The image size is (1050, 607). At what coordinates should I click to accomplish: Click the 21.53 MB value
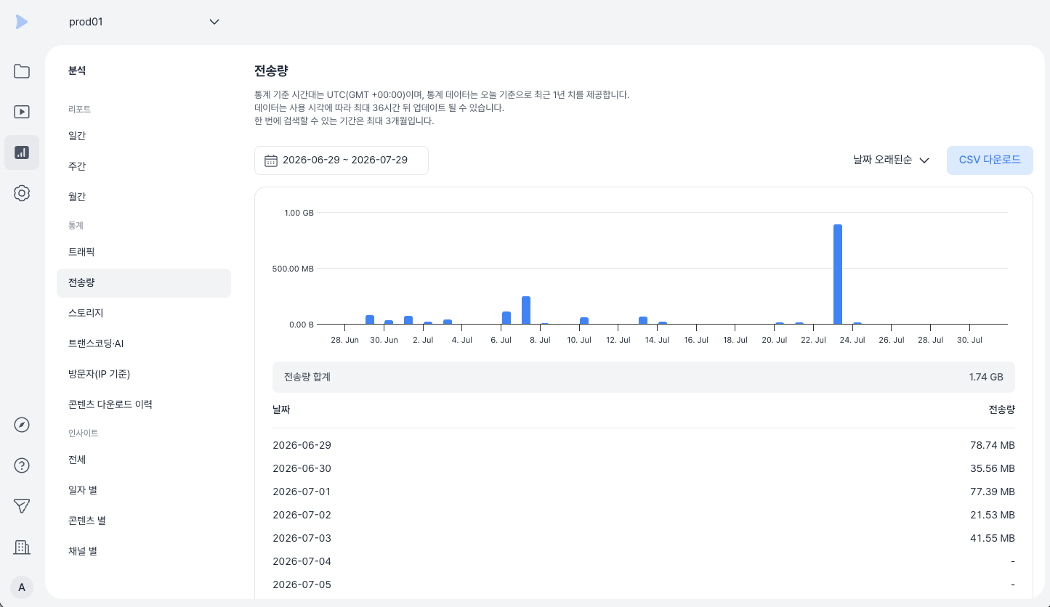tap(993, 515)
